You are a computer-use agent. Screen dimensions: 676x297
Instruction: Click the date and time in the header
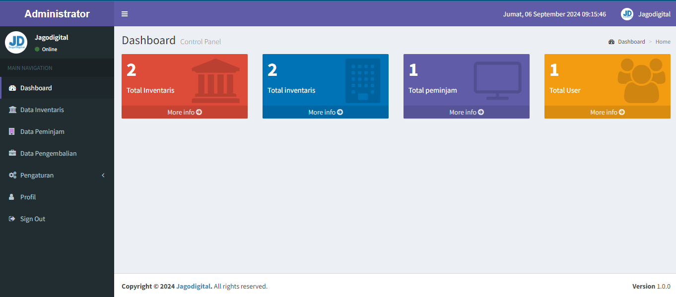[x=554, y=14]
